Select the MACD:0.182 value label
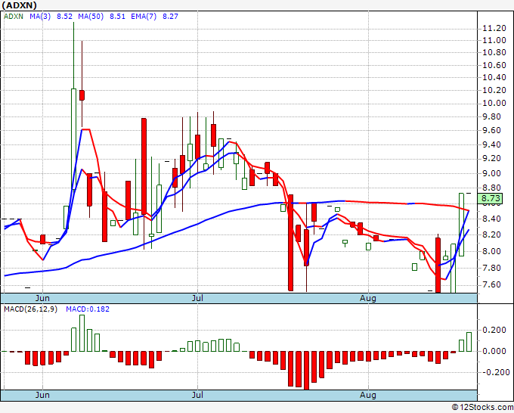The image size is (514, 413). coord(88,309)
